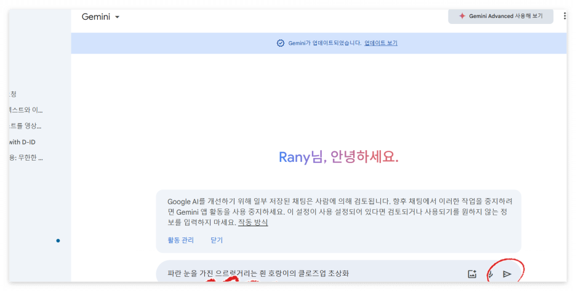
Task: Click 닫기 to dismiss the notice
Action: 217,241
